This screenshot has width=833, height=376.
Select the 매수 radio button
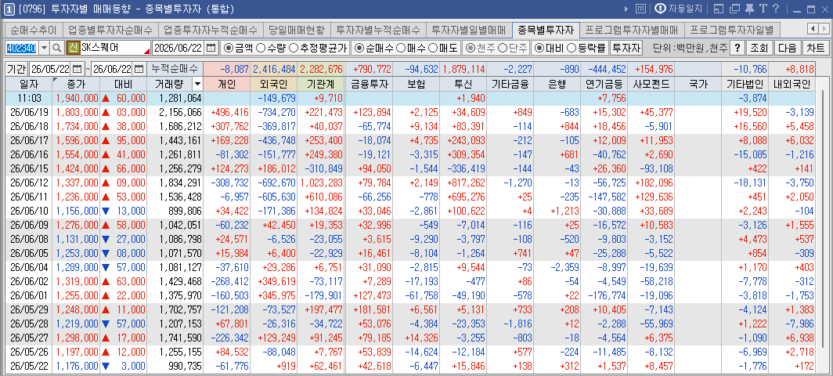click(x=401, y=48)
